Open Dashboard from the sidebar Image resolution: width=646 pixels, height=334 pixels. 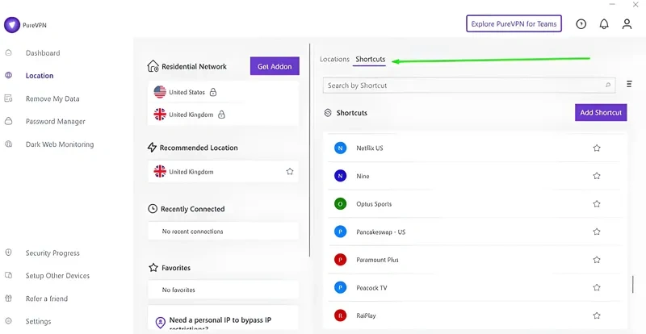click(x=43, y=52)
